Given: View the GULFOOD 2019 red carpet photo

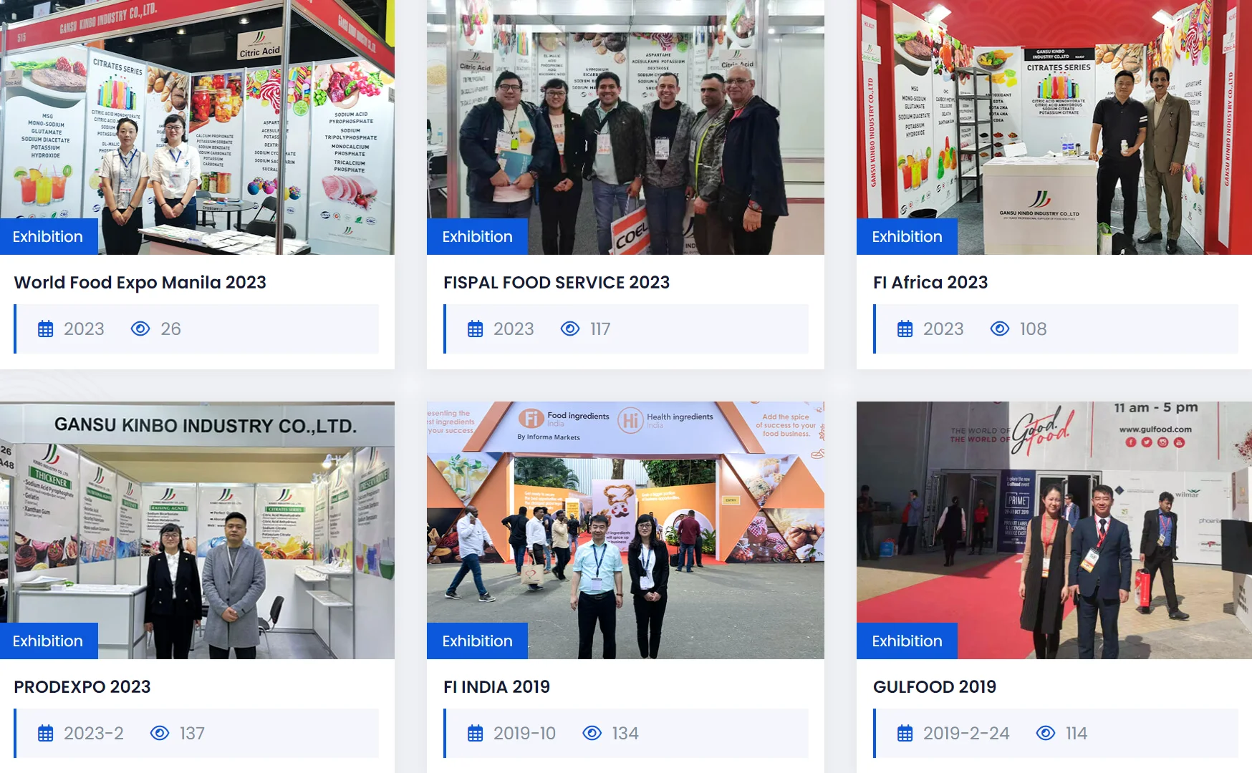Looking at the screenshot, I should coord(1054,530).
